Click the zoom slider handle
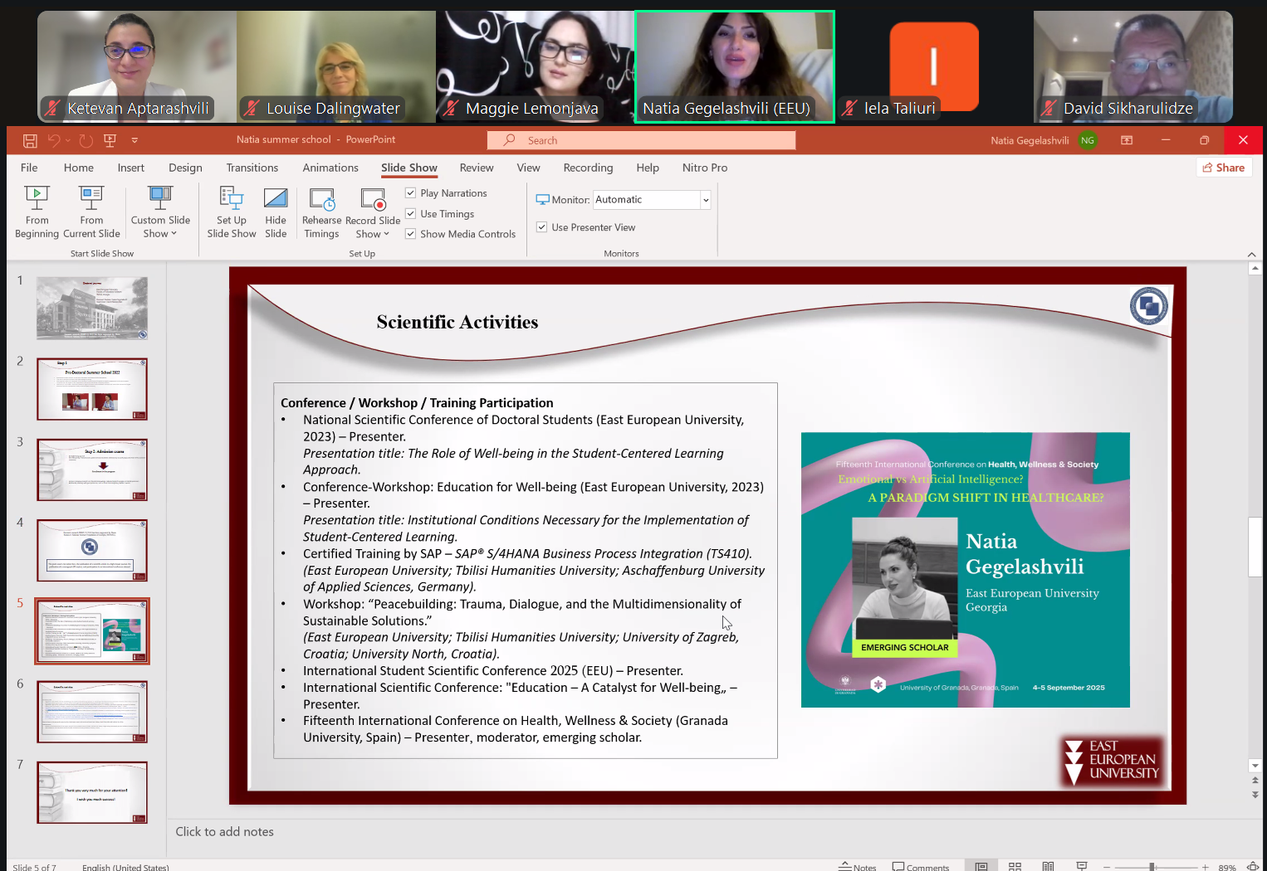The image size is (1267, 871). (x=1152, y=867)
